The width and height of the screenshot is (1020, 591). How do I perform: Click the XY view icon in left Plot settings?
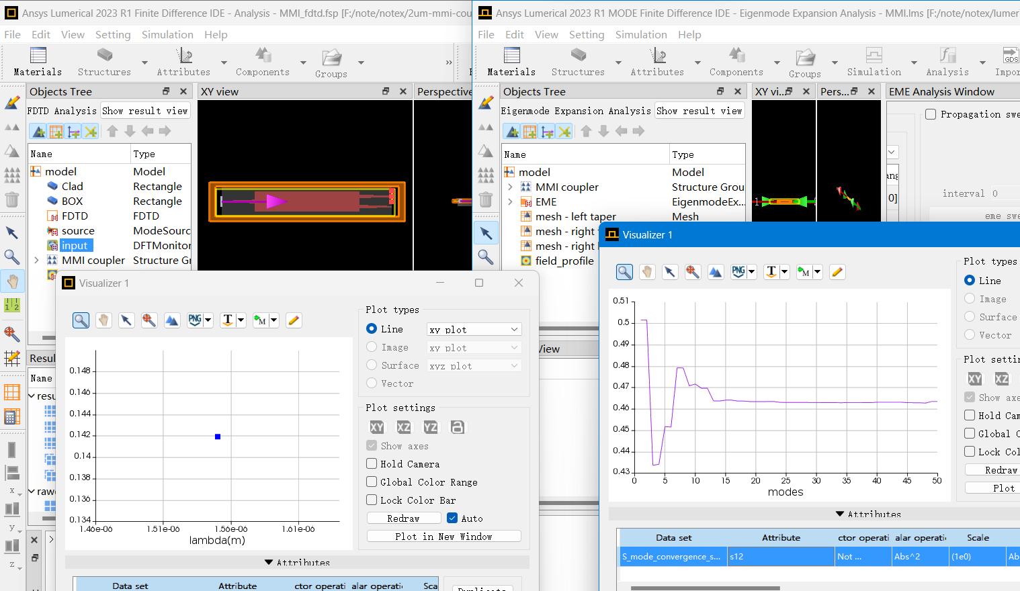[x=377, y=427]
